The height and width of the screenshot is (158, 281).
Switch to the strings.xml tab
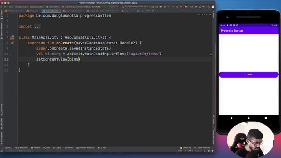point(33,11)
